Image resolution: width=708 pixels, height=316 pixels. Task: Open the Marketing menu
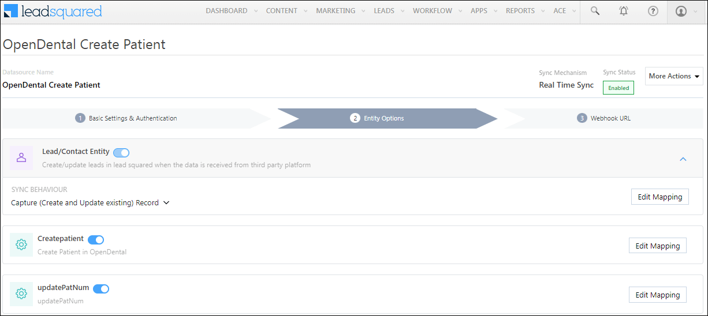340,11
